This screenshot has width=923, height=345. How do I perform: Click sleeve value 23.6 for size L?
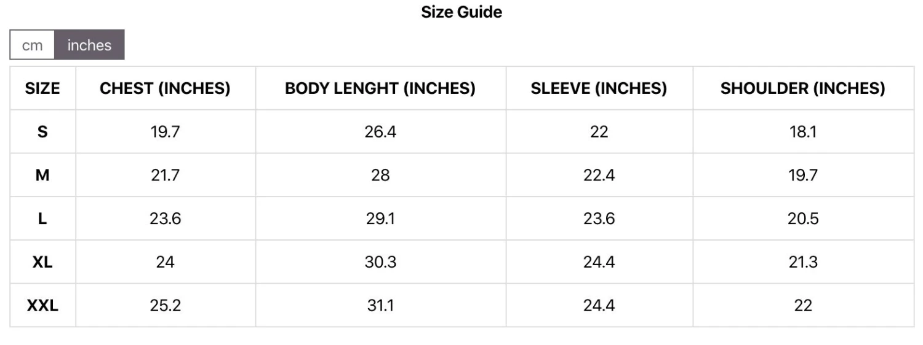[x=599, y=219]
